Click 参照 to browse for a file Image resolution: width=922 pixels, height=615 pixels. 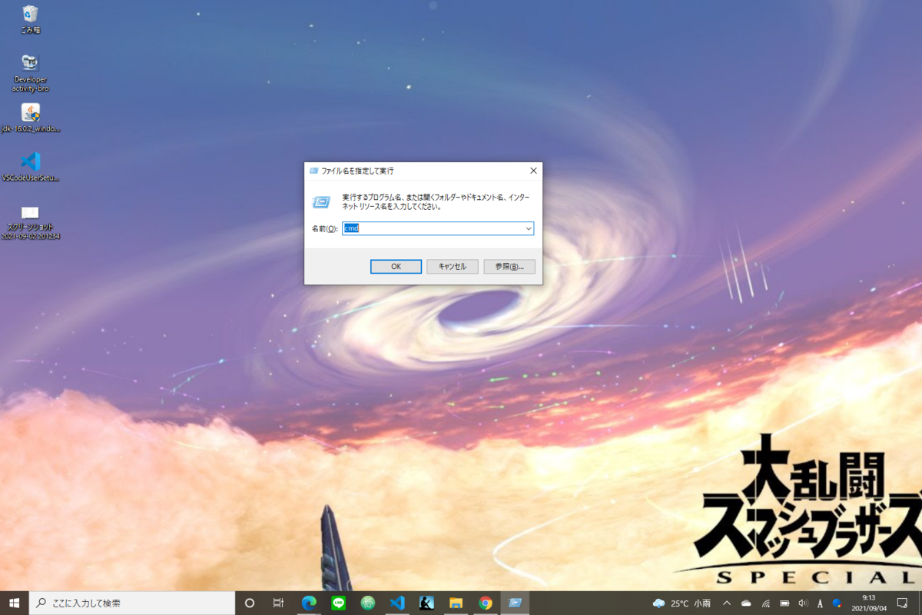(509, 266)
